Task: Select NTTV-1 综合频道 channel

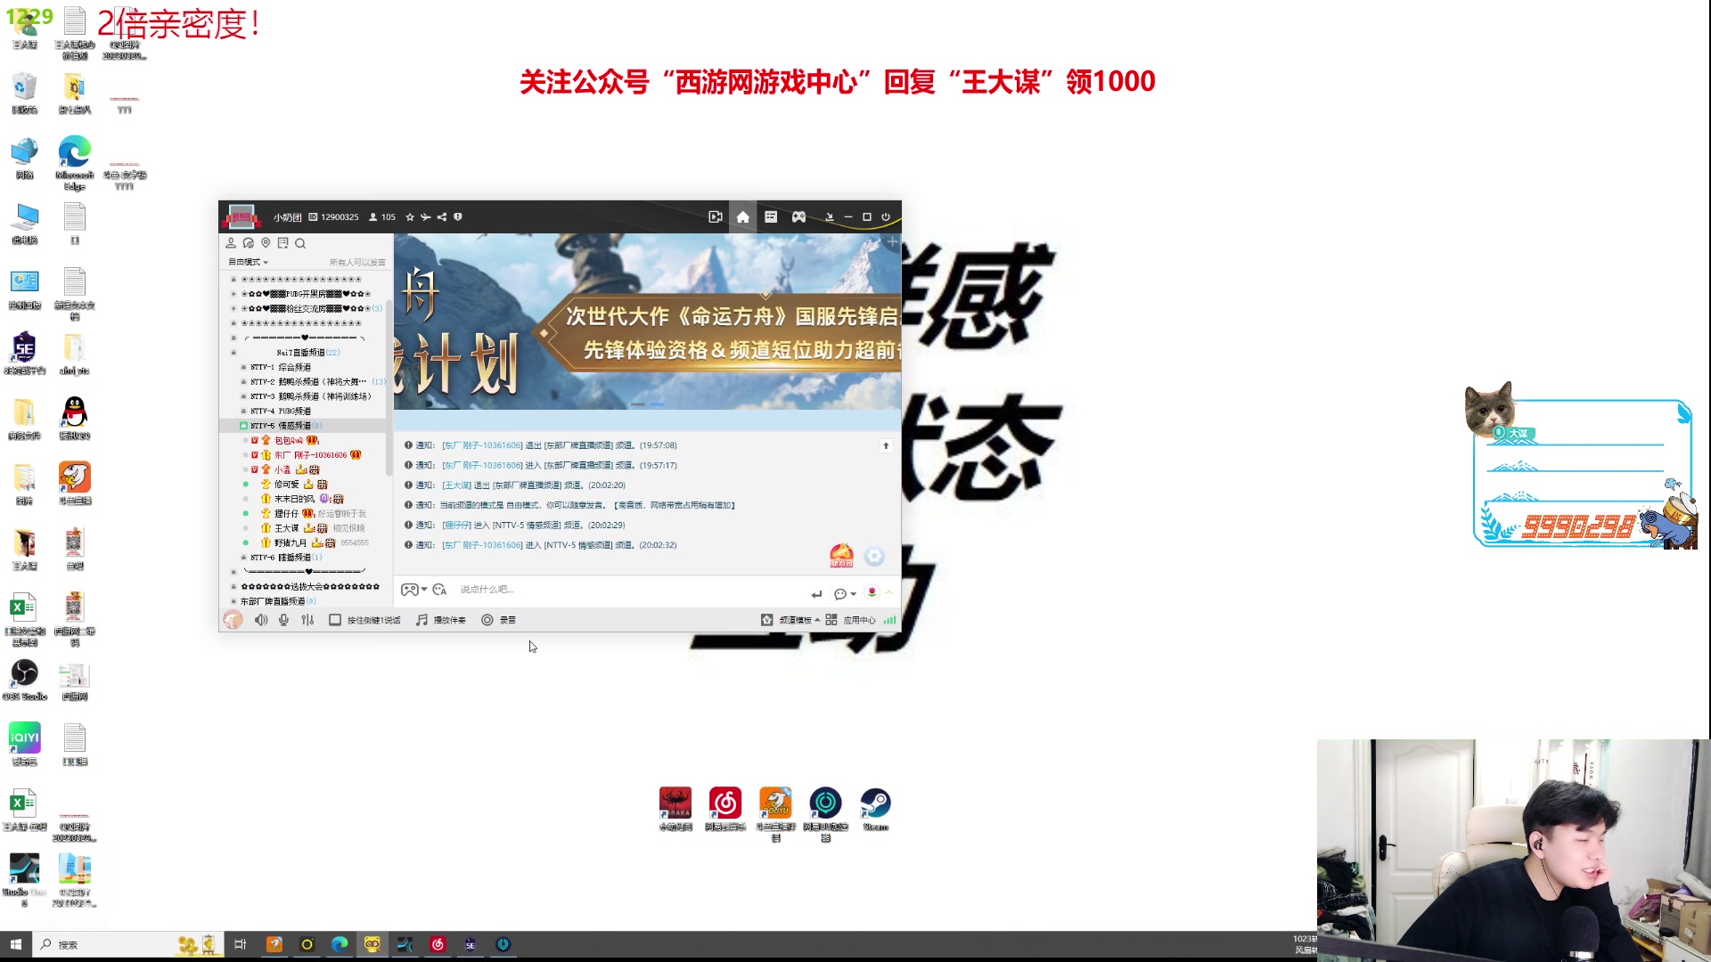Action: pyautogui.click(x=281, y=367)
